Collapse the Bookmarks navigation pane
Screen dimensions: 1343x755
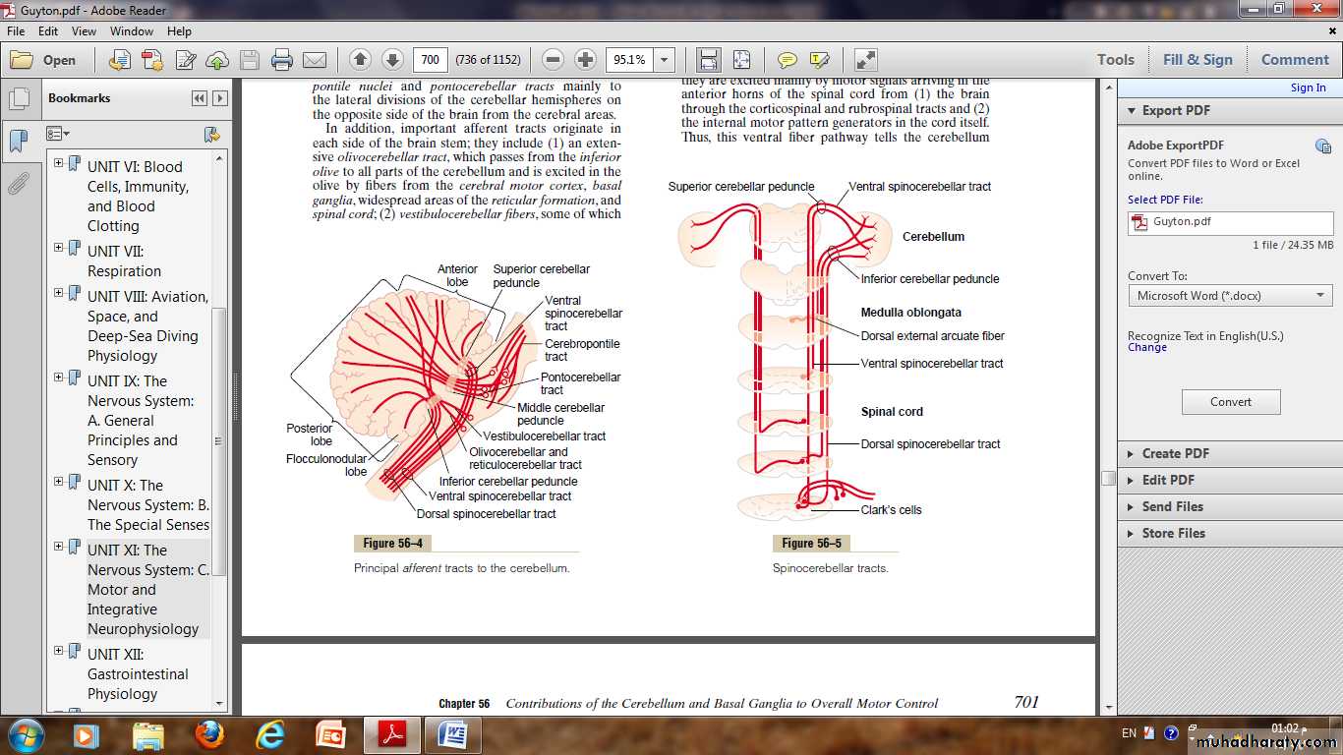[x=200, y=98]
